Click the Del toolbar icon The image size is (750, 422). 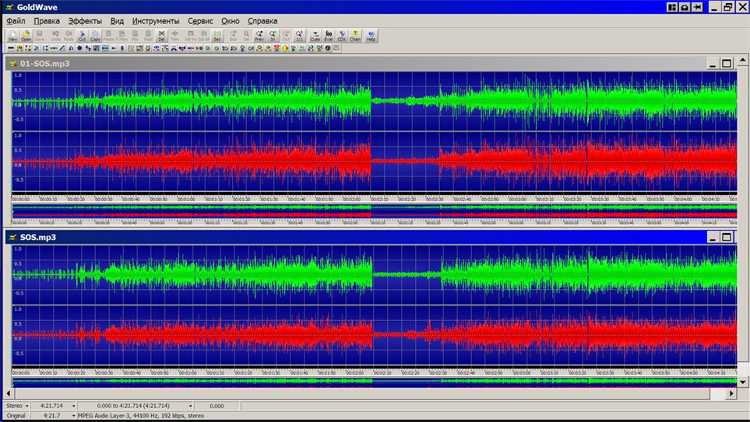[x=161, y=35]
